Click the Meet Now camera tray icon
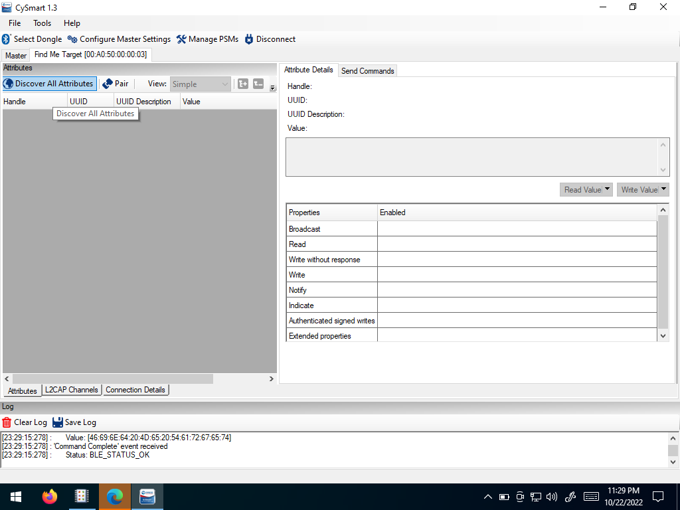The width and height of the screenshot is (680, 510). [x=520, y=497]
